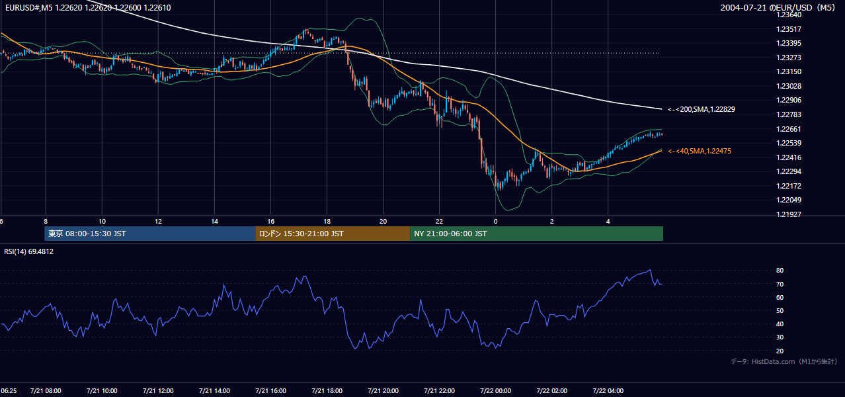Click RSI scale value 20
Viewport: 845px width, 397px height.
780,351
